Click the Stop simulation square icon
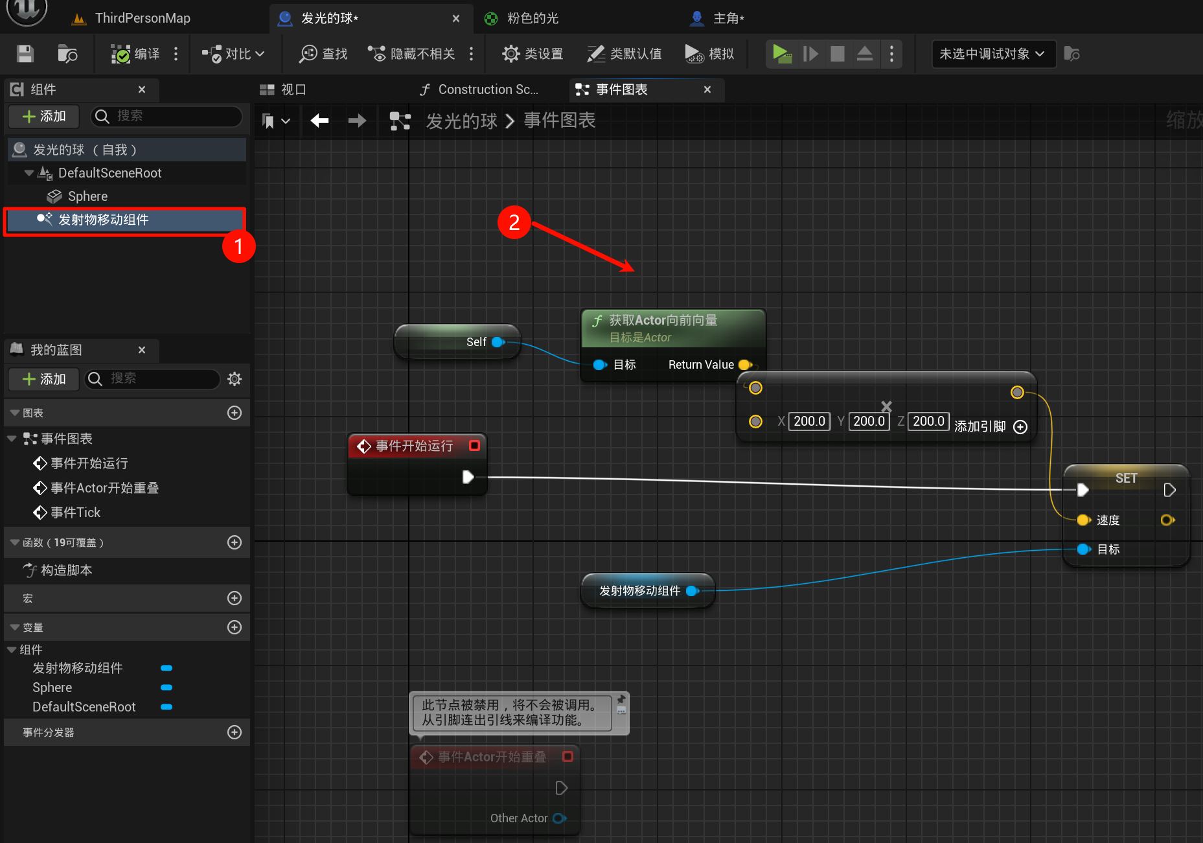Viewport: 1203px width, 843px height. click(x=837, y=54)
